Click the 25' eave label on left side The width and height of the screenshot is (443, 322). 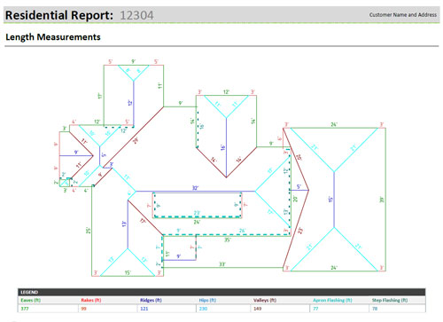tap(88, 231)
